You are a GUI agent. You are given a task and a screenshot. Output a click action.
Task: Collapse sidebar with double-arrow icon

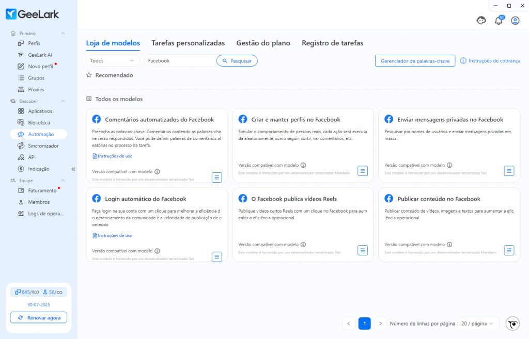[73, 169]
